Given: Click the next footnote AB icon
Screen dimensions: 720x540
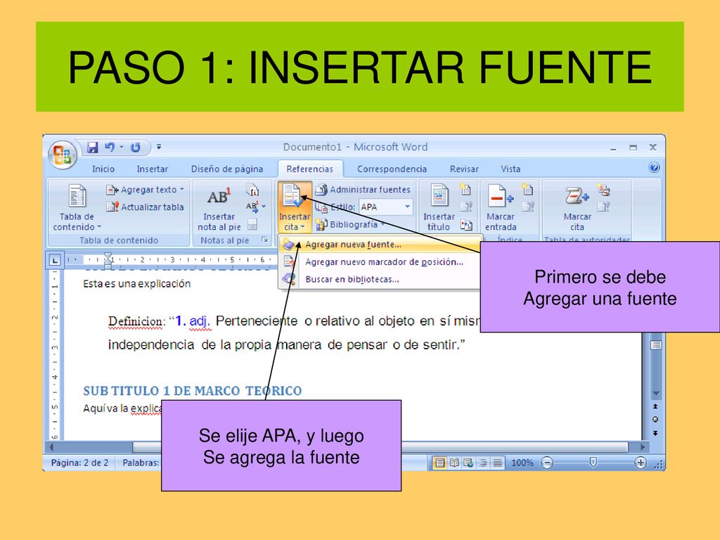Looking at the screenshot, I should point(252,207).
